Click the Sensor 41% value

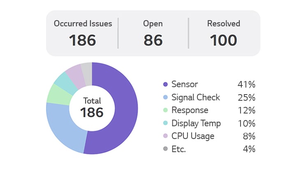click(246, 85)
